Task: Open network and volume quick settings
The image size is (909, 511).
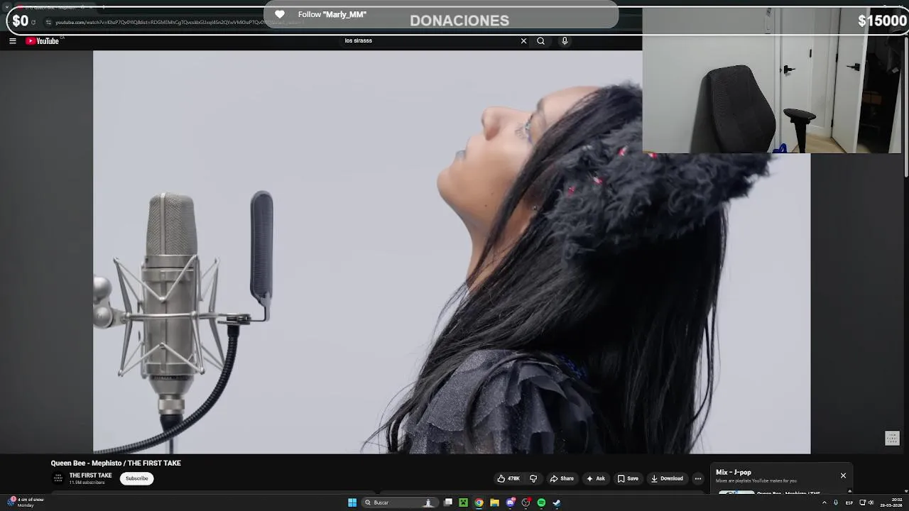Action: tap(866, 502)
